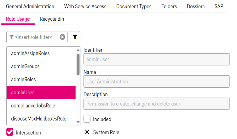Enable the Included checkbox
The image size is (237, 139).
point(87,119)
